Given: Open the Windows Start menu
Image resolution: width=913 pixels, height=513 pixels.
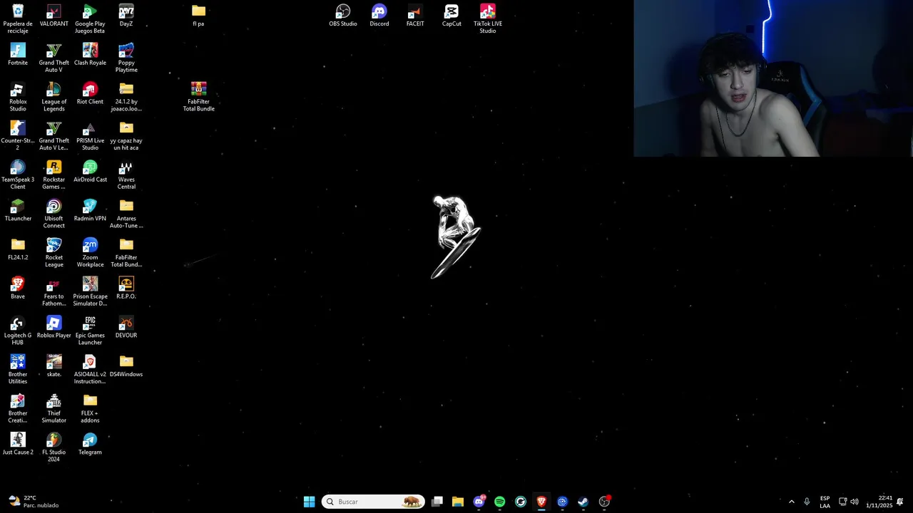Looking at the screenshot, I should coord(309,502).
